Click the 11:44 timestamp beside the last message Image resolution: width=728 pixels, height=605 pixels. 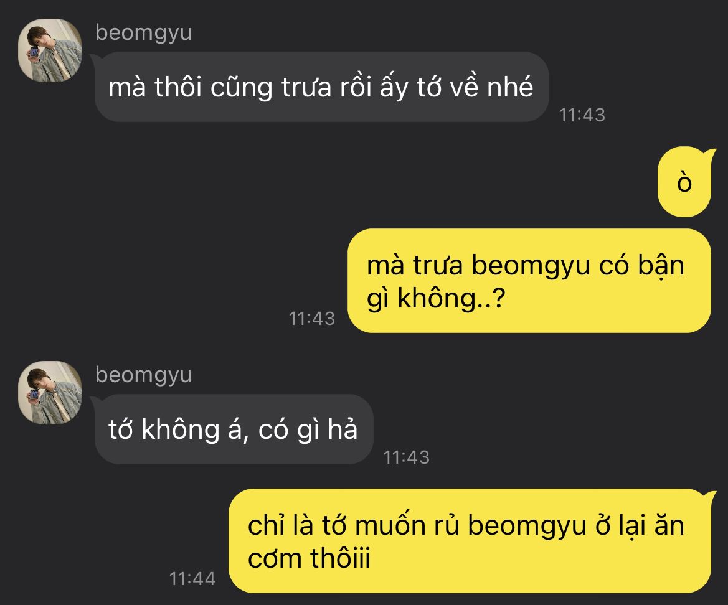(x=192, y=579)
